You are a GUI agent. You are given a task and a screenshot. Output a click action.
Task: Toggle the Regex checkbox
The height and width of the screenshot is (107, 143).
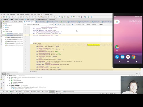point(92,25)
